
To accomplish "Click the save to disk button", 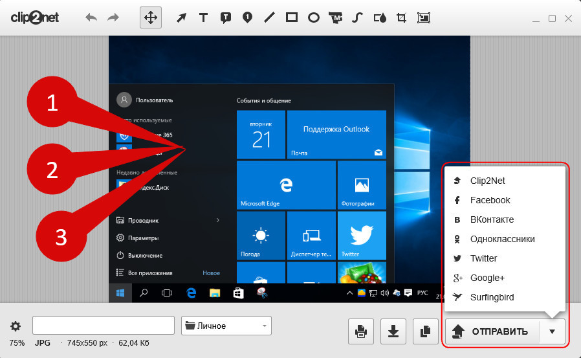I will tap(393, 331).
